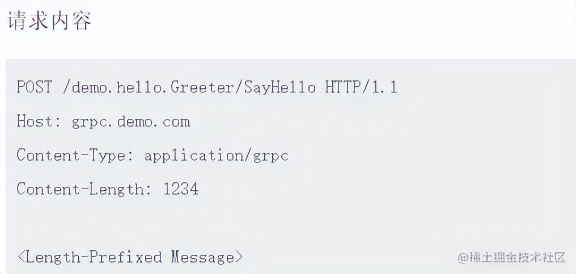Click the colon after Host
The height and width of the screenshot is (274, 576).
click(57, 122)
